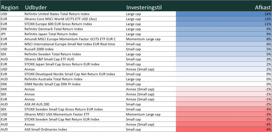272x132 pixels.
Task: Click -3% return for iShares MSCI USA Momentum
Action: pyautogui.click(x=268, y=114)
